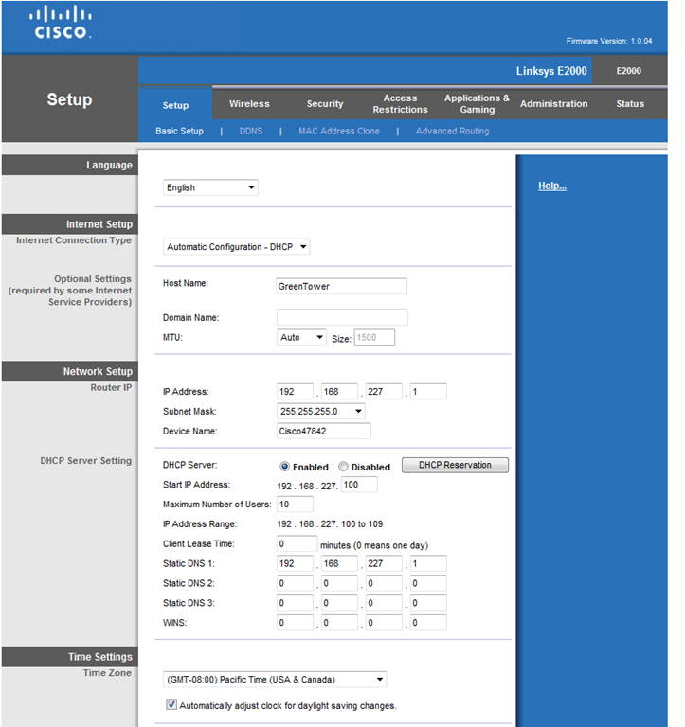Click the Static DNS 2 first octet field
685x727 pixels.
(x=296, y=583)
